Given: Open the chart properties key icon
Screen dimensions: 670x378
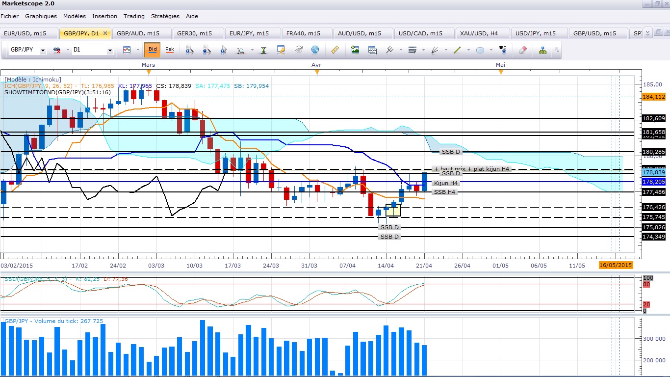Looking at the screenshot, I should pyautogui.click(x=281, y=50).
